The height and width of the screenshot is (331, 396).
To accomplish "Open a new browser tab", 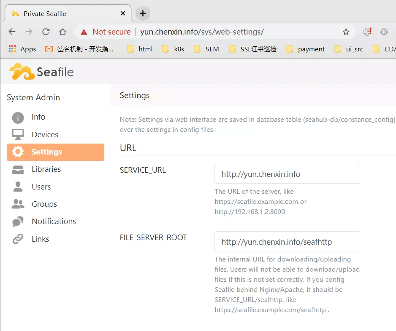I will (x=143, y=13).
